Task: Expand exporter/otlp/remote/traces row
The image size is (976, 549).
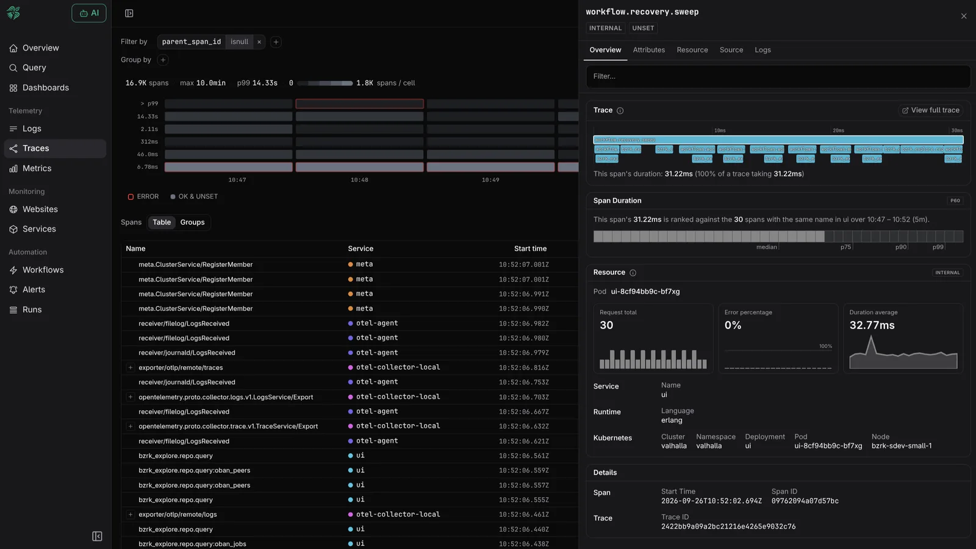Action: [x=131, y=367]
